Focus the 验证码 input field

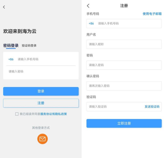pyautogui.click(x=114, y=107)
